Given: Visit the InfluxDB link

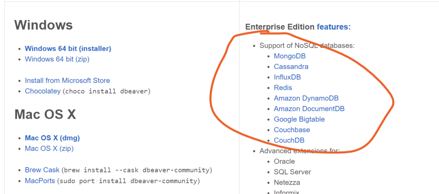Looking at the screenshot, I should click(287, 77).
